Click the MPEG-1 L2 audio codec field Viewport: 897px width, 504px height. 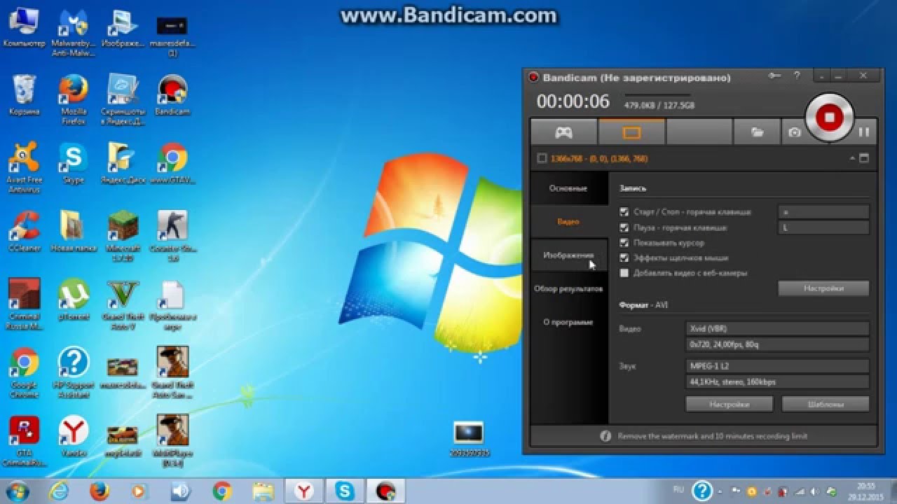pyautogui.click(x=778, y=366)
